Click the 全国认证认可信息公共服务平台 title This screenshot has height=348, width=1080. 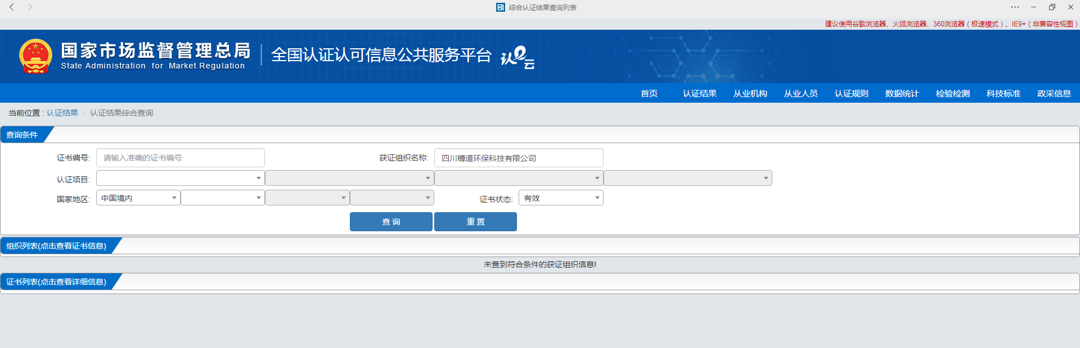[x=381, y=55]
